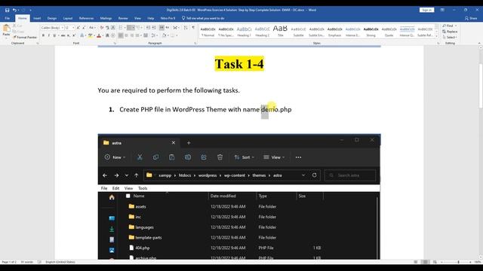Switch to the Design tab
The image size is (483, 271).
tap(52, 18)
